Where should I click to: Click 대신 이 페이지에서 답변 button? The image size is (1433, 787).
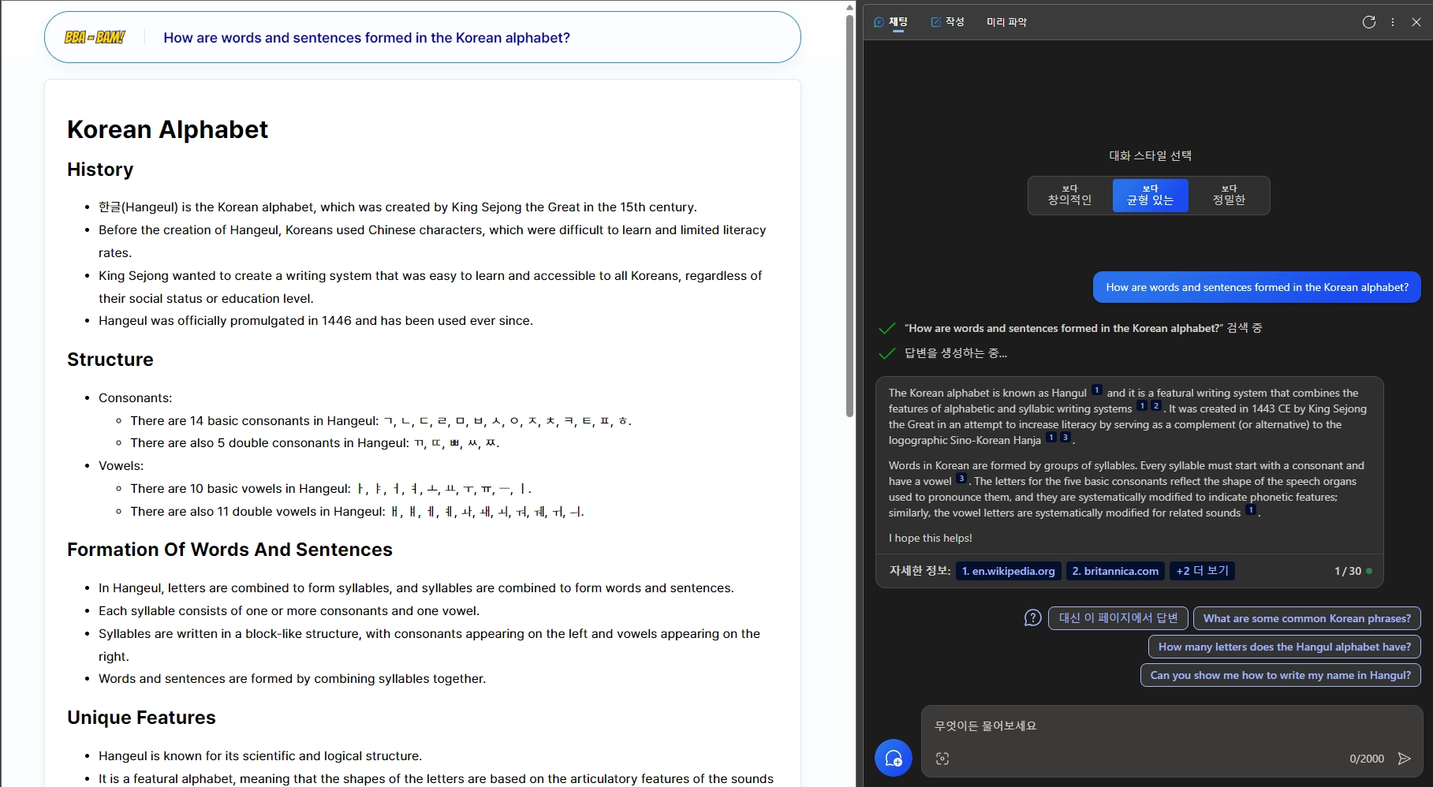coord(1118,618)
